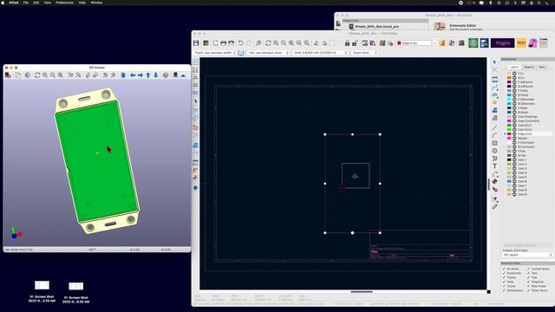Select the arrow selection tool in right toolbar
This screenshot has width=555, height=312.
tap(495, 62)
